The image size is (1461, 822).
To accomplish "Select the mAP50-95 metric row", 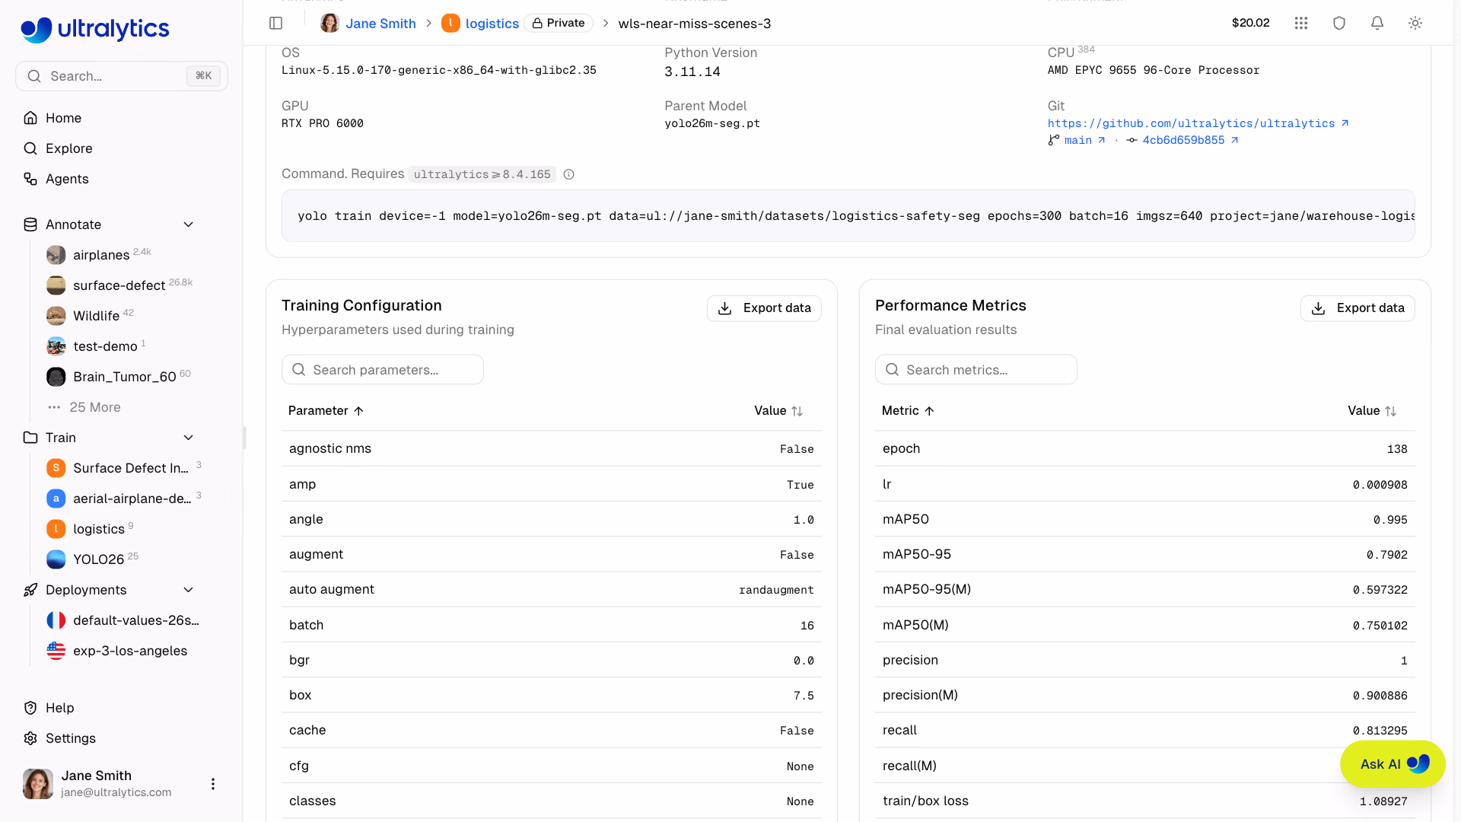I will click(1145, 555).
